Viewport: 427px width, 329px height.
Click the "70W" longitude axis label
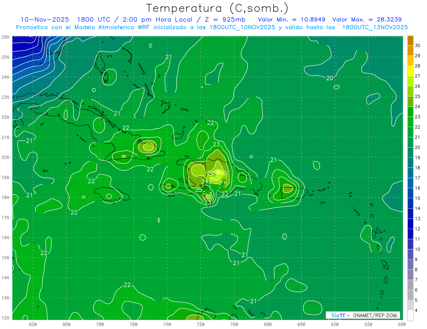tap(234, 324)
